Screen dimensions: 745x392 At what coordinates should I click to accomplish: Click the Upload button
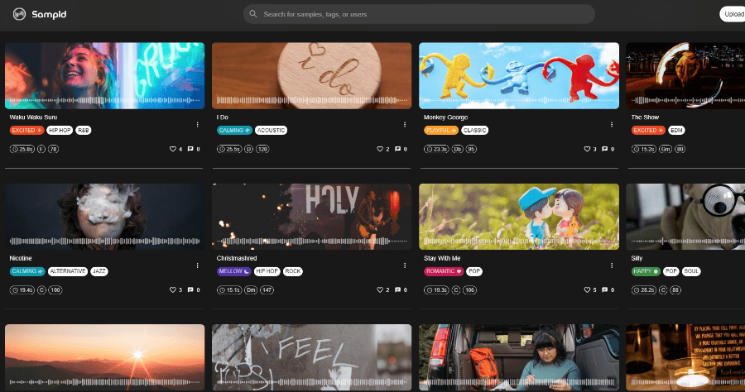733,14
